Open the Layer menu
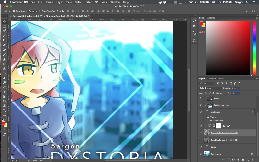259x162 pixels. tap(60, 2)
